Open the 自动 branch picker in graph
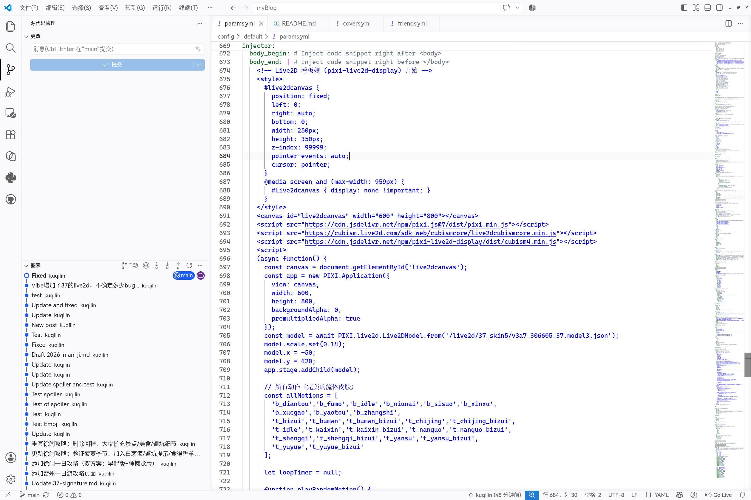The image size is (751, 500). 130,265
